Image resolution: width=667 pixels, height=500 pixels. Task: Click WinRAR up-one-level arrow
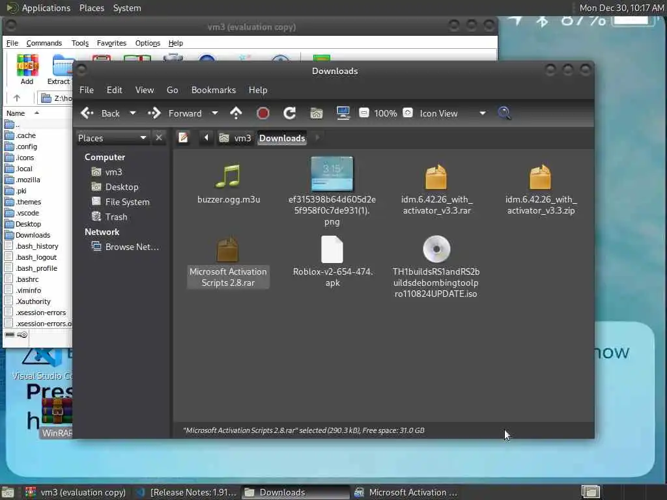pyautogui.click(x=16, y=98)
